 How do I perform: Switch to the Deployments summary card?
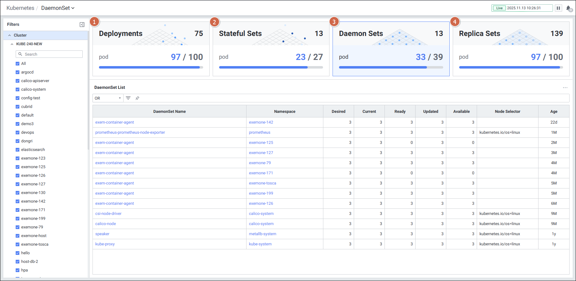coord(151,49)
